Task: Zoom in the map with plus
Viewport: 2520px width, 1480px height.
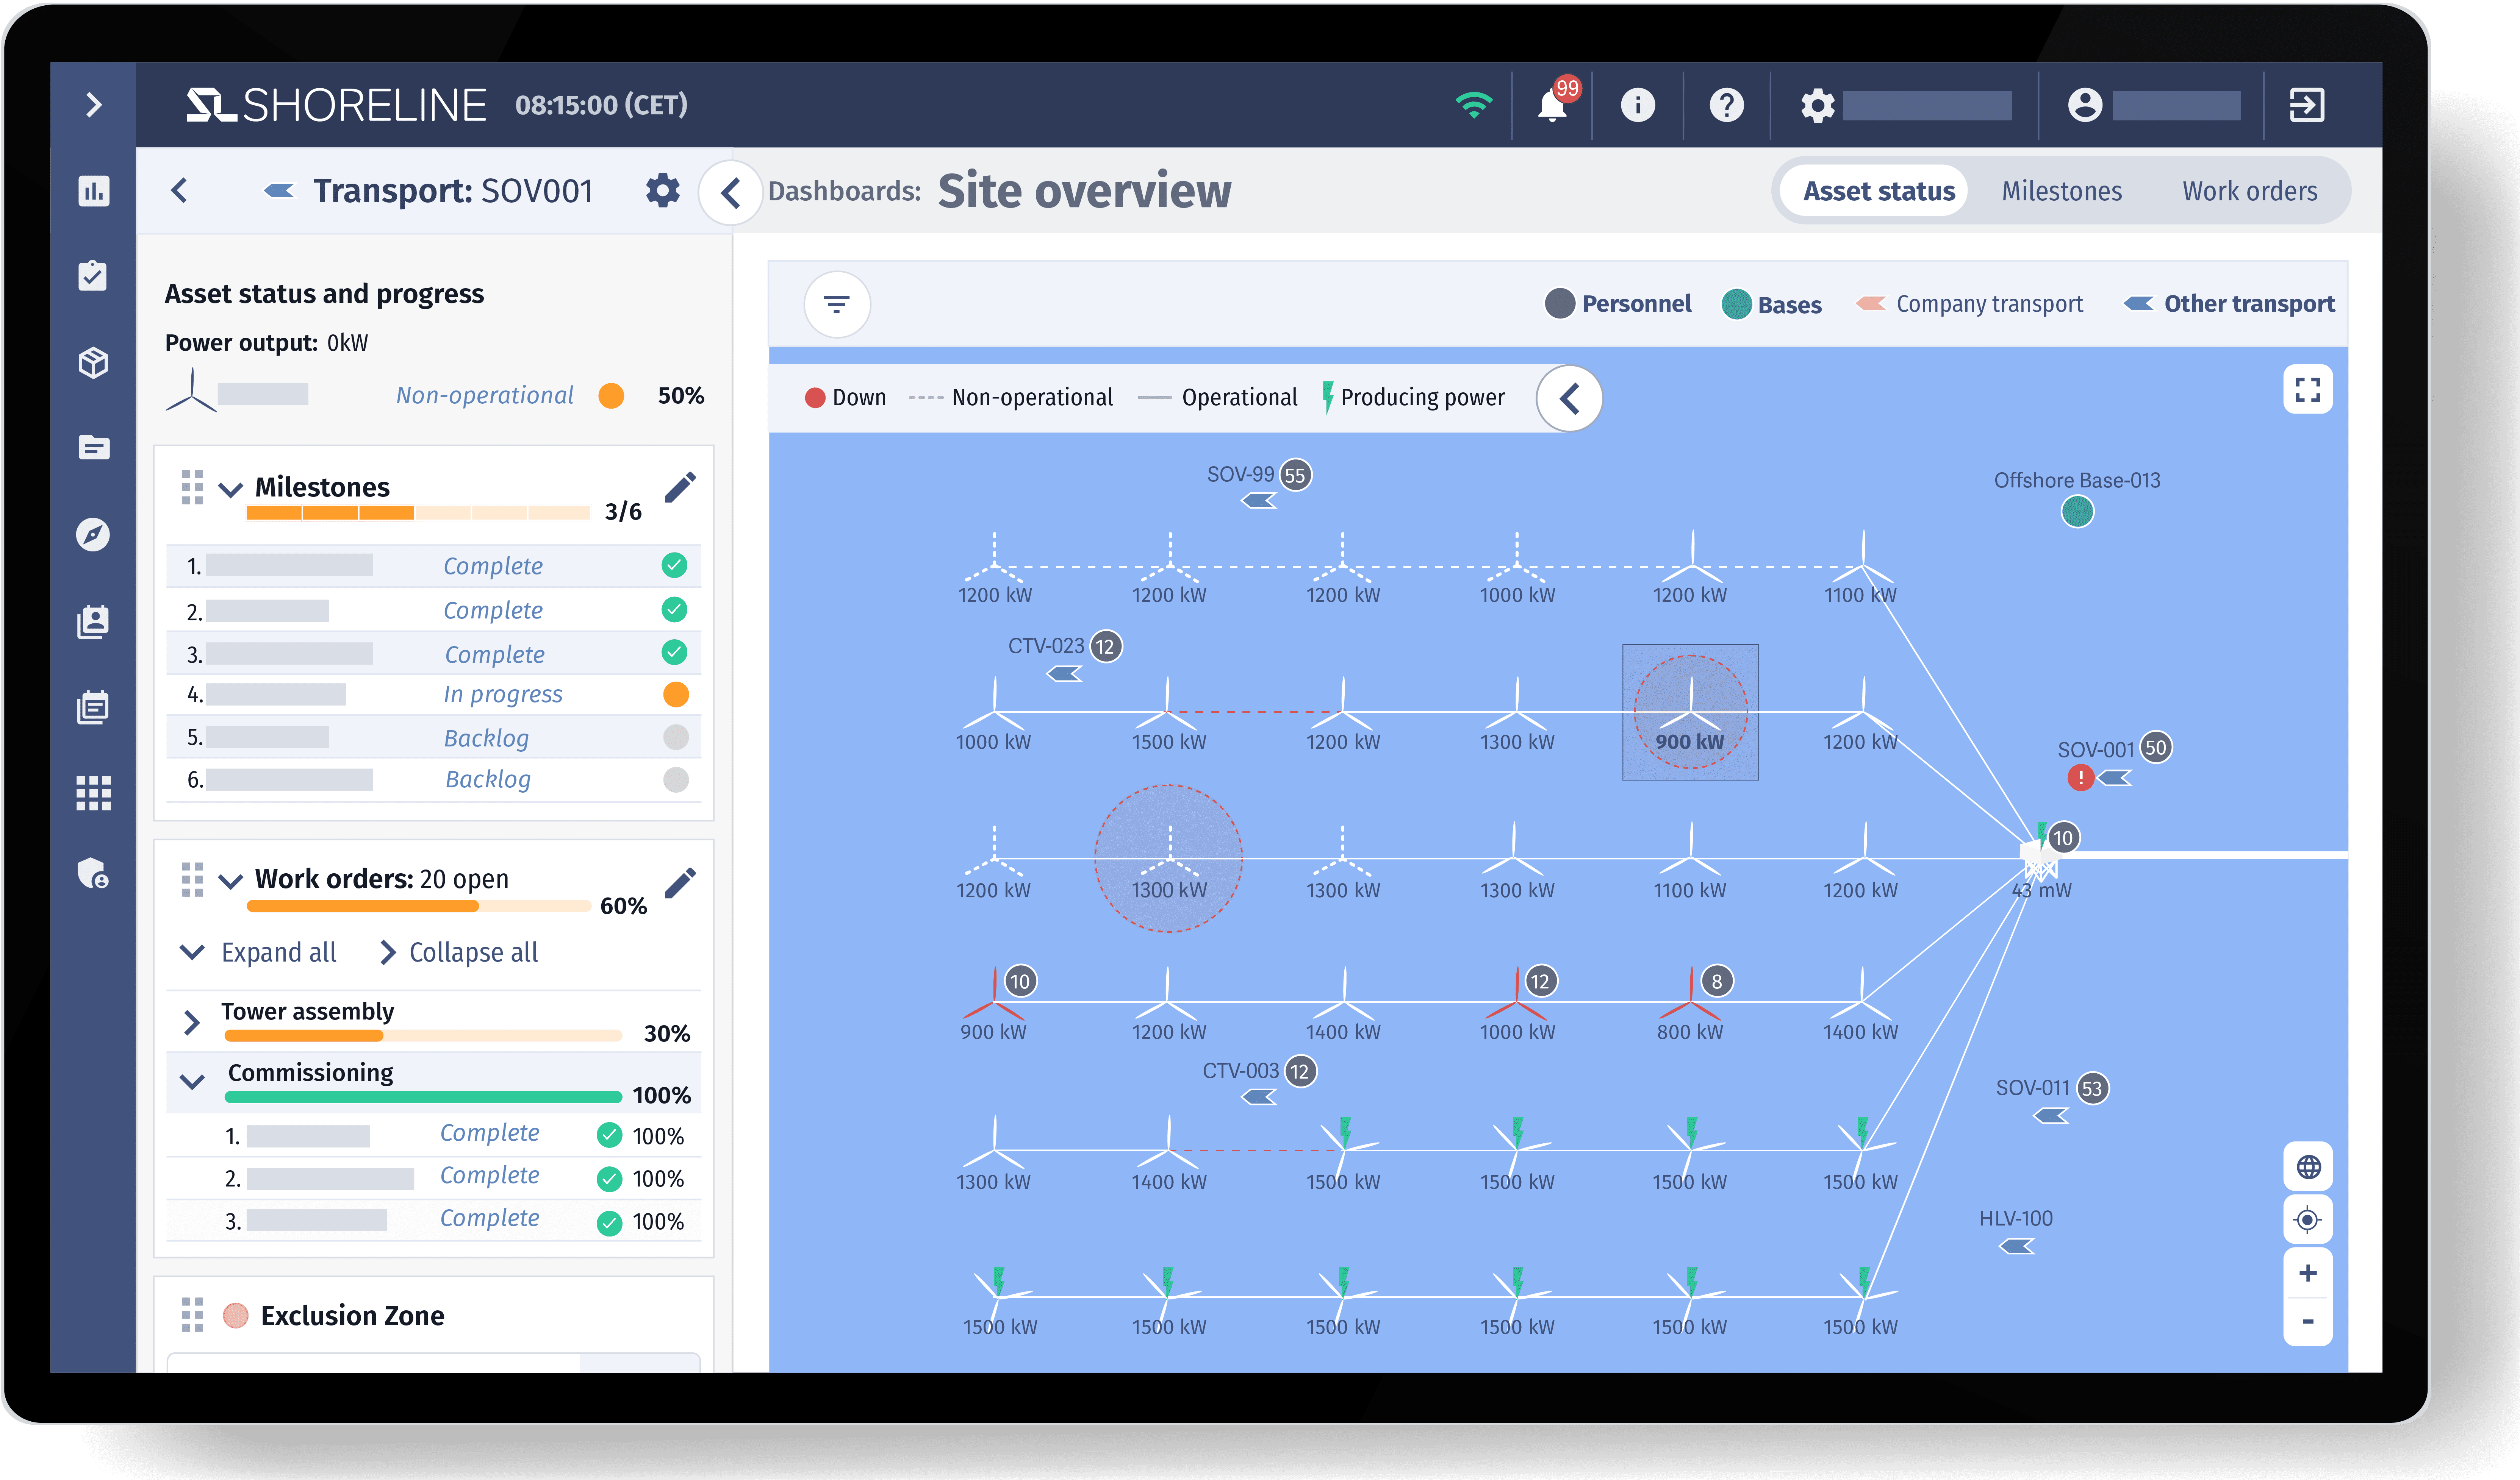Action: (x=2307, y=1272)
